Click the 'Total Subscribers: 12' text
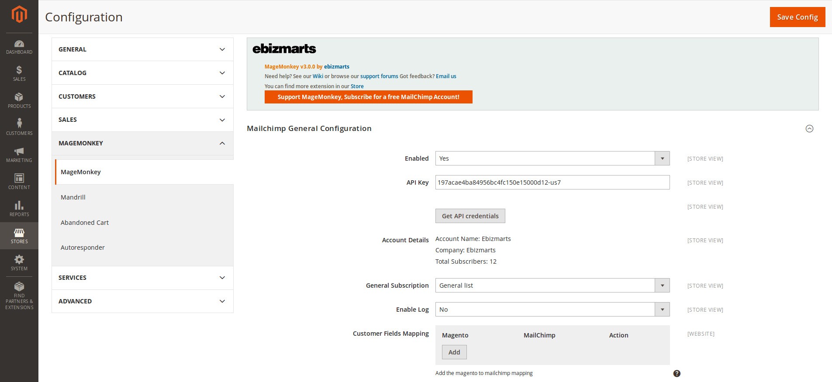This screenshot has width=832, height=382. [x=466, y=262]
